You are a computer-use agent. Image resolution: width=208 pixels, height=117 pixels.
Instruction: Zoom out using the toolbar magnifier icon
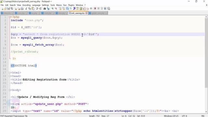click(x=56, y=9)
